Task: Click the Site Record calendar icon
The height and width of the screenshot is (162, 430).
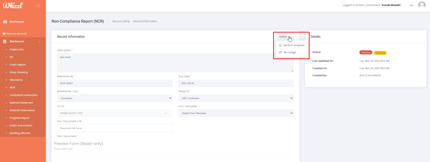Action: coord(5,42)
